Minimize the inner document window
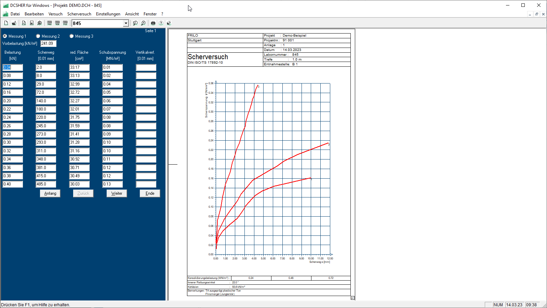547x308 pixels. point(530,14)
